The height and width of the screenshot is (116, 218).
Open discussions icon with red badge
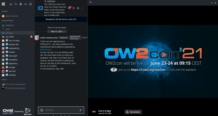(x=69, y=8)
